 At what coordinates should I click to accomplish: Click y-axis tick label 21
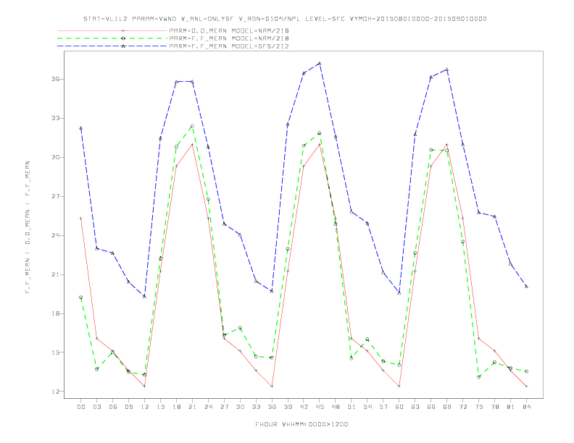pyautogui.click(x=56, y=274)
